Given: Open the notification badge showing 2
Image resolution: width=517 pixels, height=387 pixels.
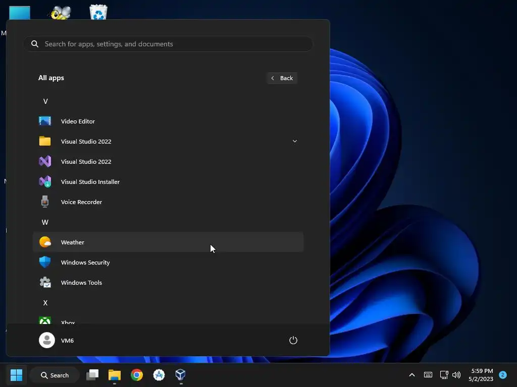Looking at the screenshot, I should (x=503, y=375).
